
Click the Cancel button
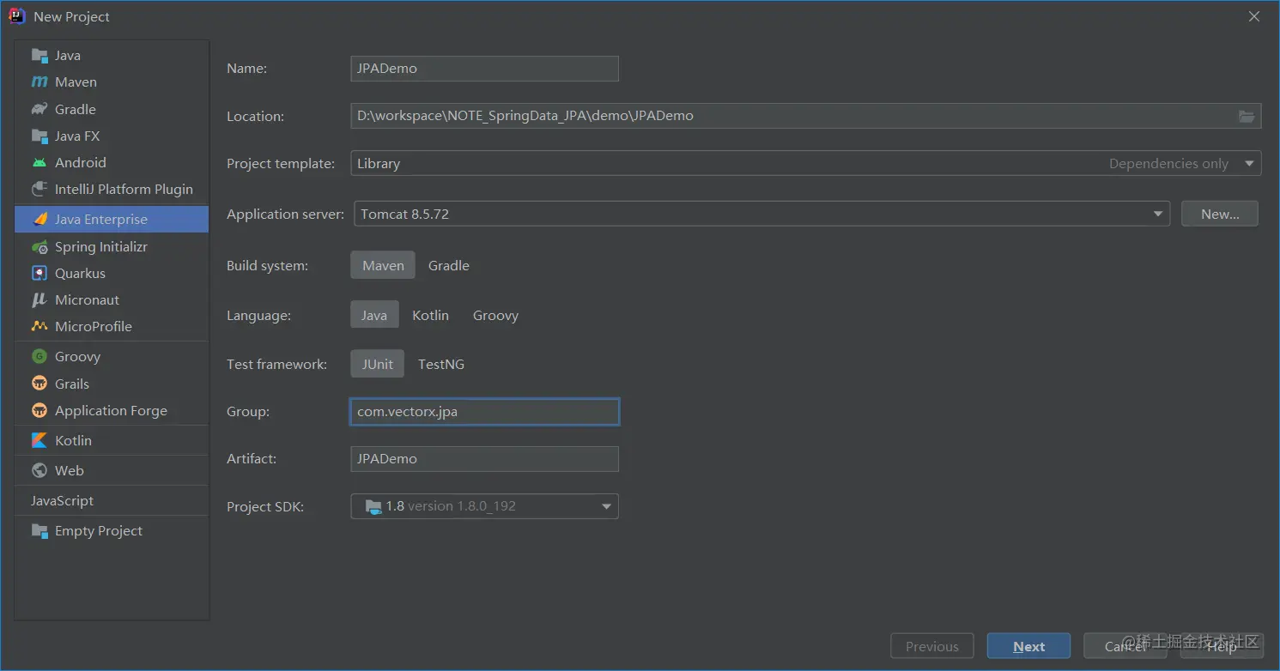(x=1125, y=646)
